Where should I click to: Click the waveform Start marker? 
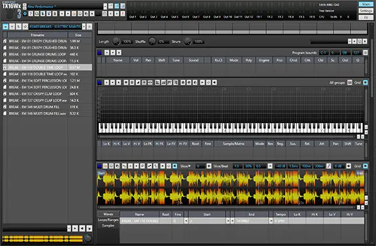click(x=101, y=173)
